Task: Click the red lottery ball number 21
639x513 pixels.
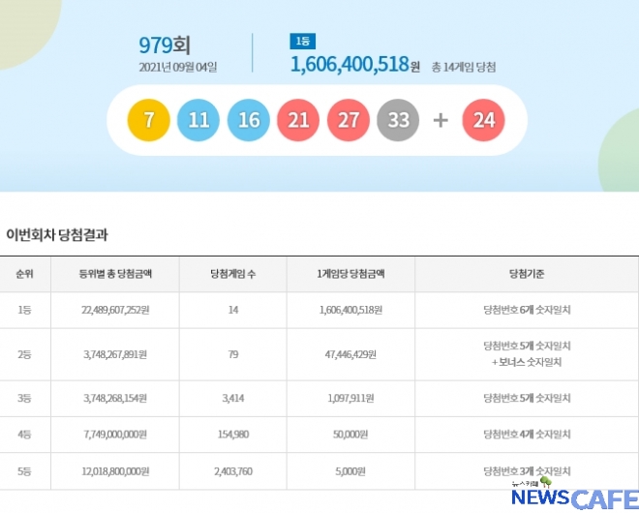Action: pyautogui.click(x=299, y=120)
